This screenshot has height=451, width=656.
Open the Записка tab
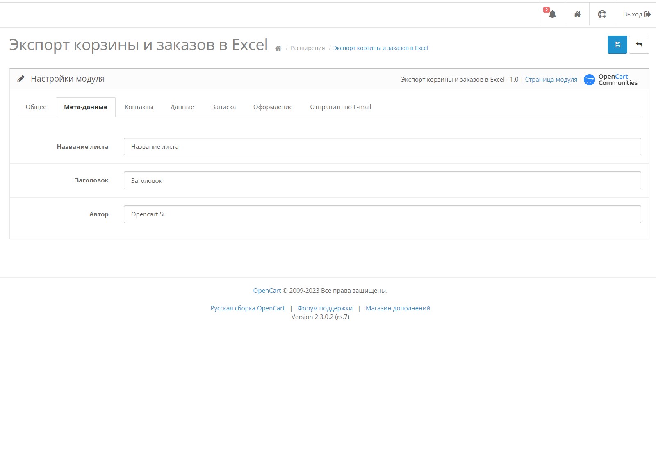pyautogui.click(x=223, y=107)
